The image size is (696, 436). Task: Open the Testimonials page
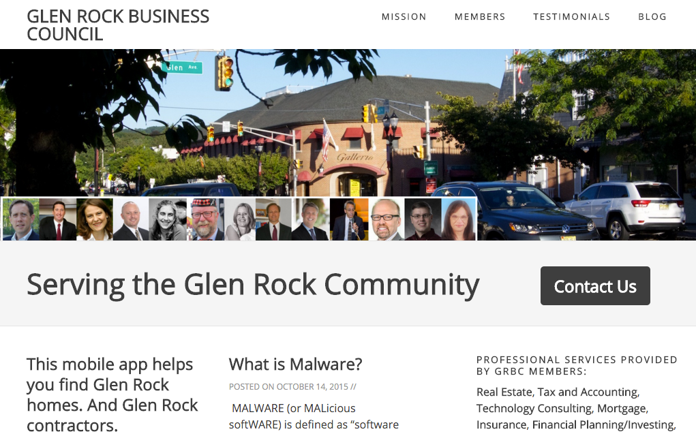[x=572, y=17]
